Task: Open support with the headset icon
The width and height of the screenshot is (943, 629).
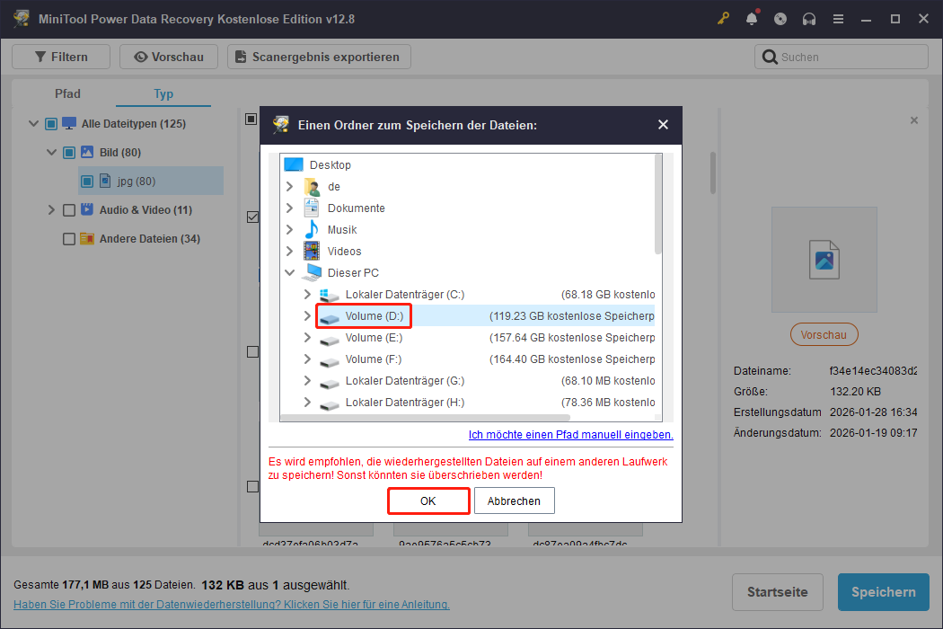Action: tap(809, 19)
